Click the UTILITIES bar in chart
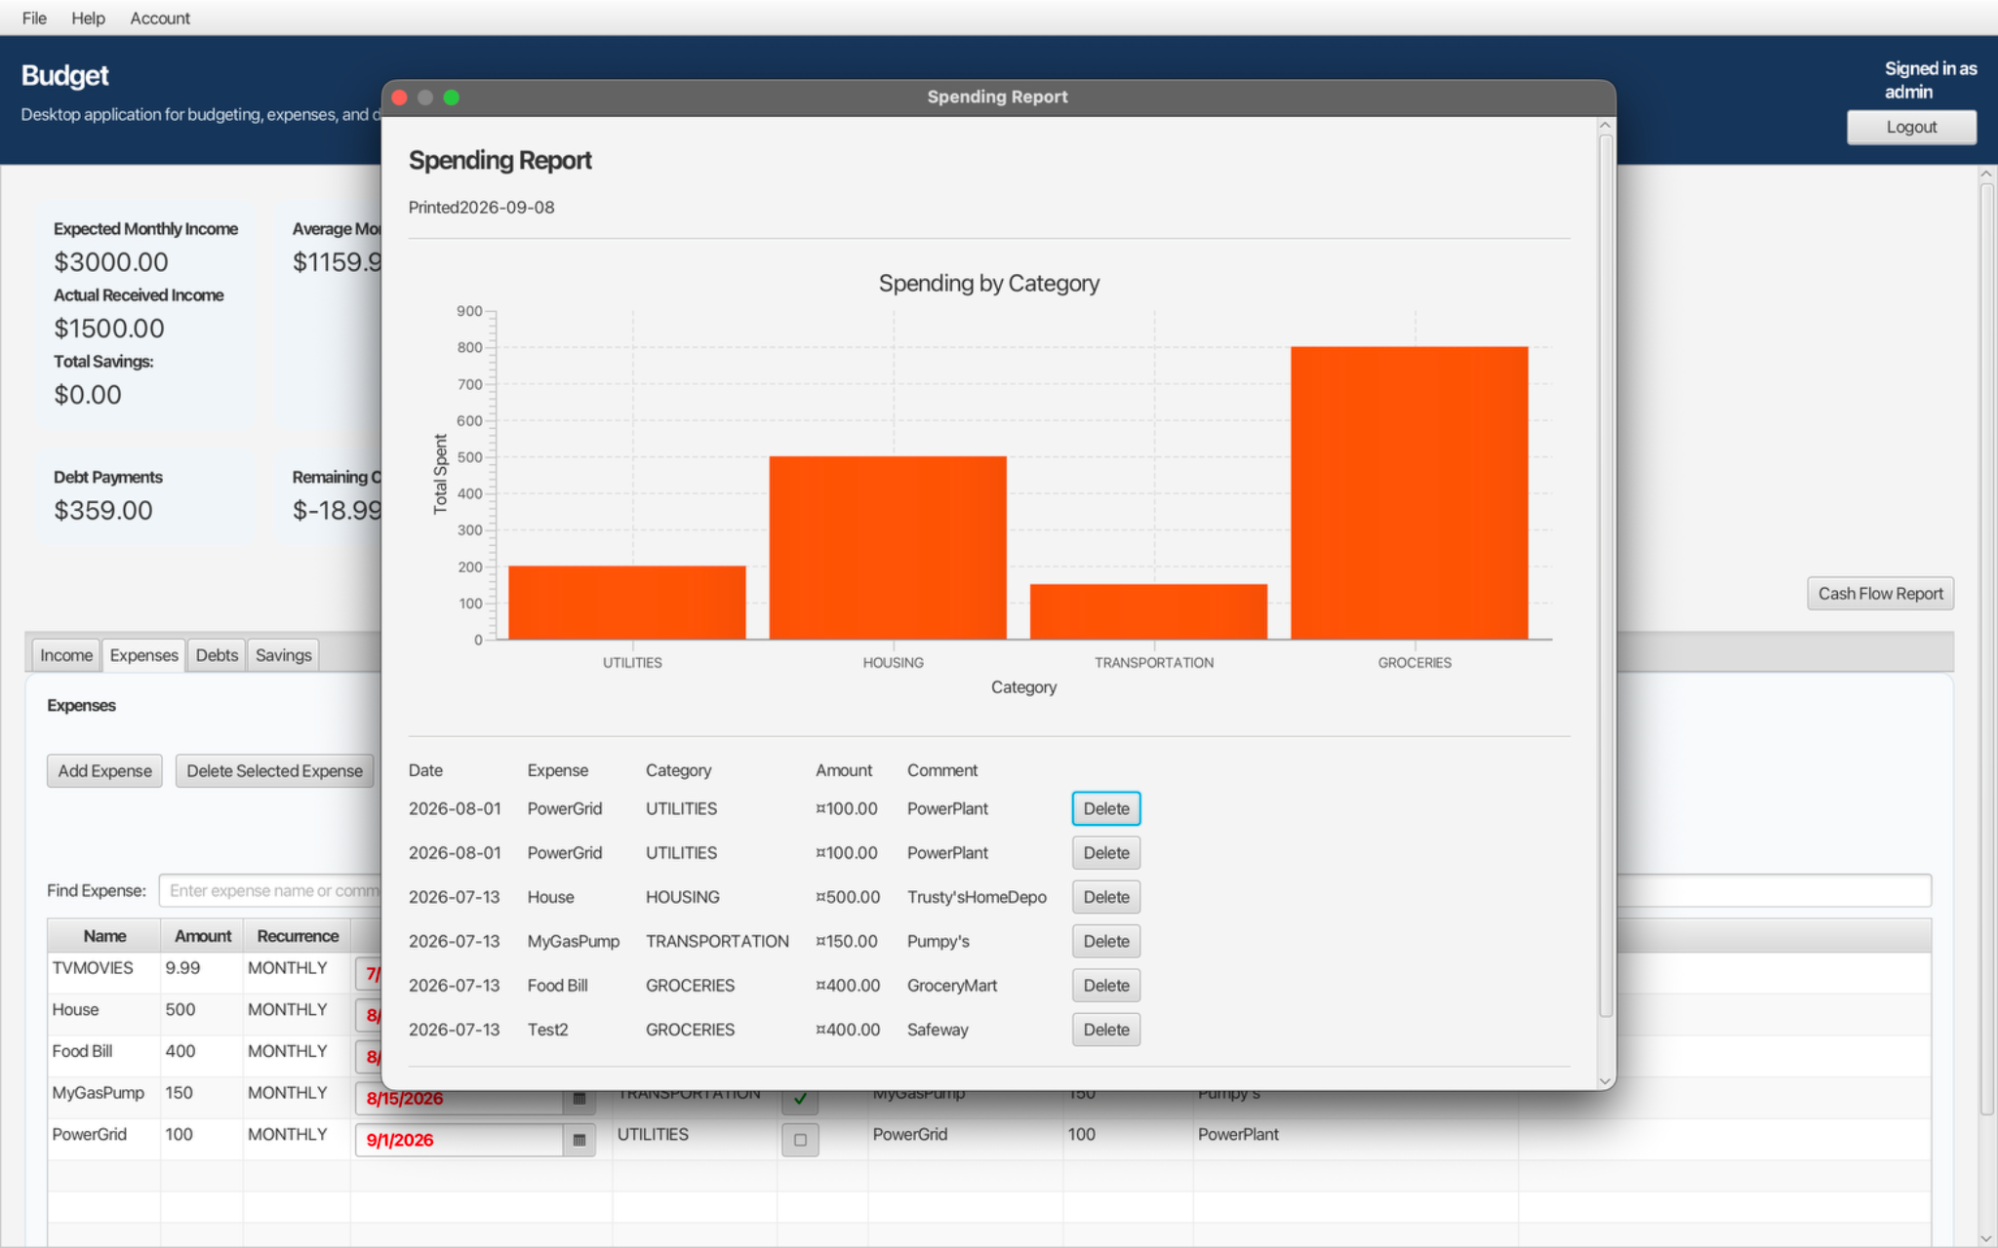 pyautogui.click(x=626, y=603)
